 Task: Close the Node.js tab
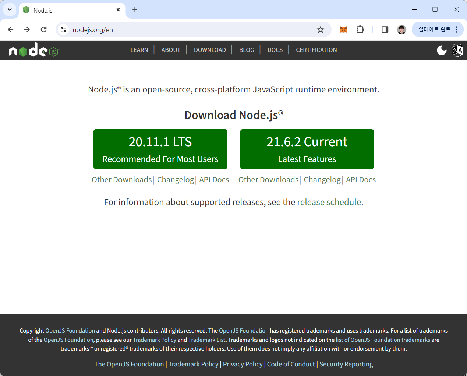tap(118, 10)
